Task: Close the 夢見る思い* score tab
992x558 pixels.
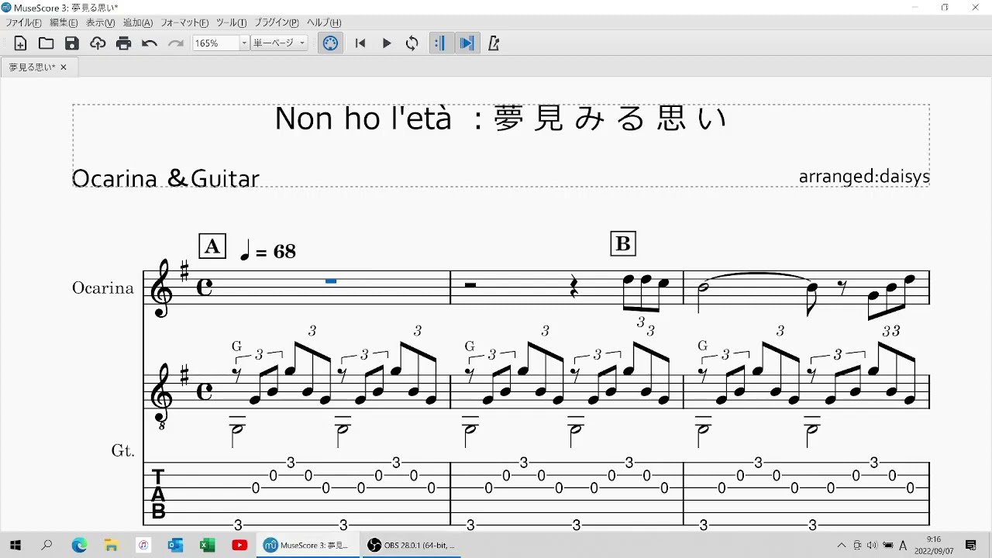Action: point(64,67)
